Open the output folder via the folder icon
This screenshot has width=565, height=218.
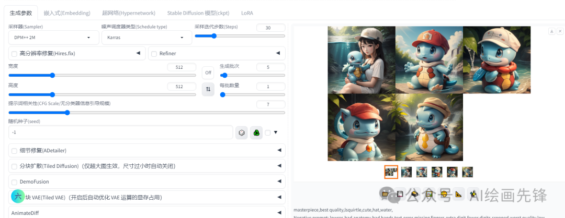(385, 194)
